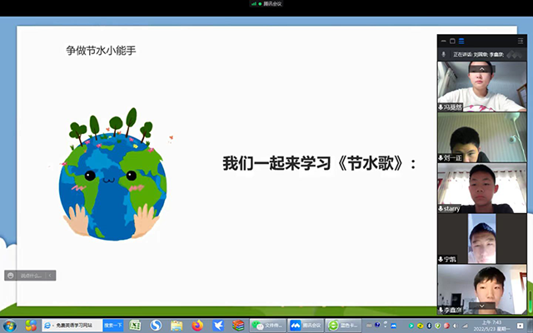The image size is (533, 333).
Task: Click the text 我们一起来学习《节水歌》
Action: pos(313,163)
